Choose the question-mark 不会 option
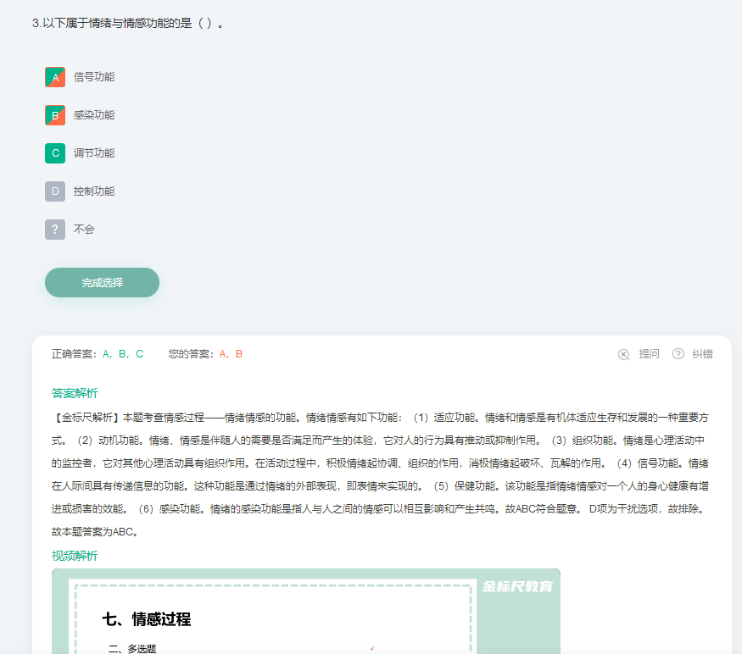The image size is (742, 654). click(55, 230)
